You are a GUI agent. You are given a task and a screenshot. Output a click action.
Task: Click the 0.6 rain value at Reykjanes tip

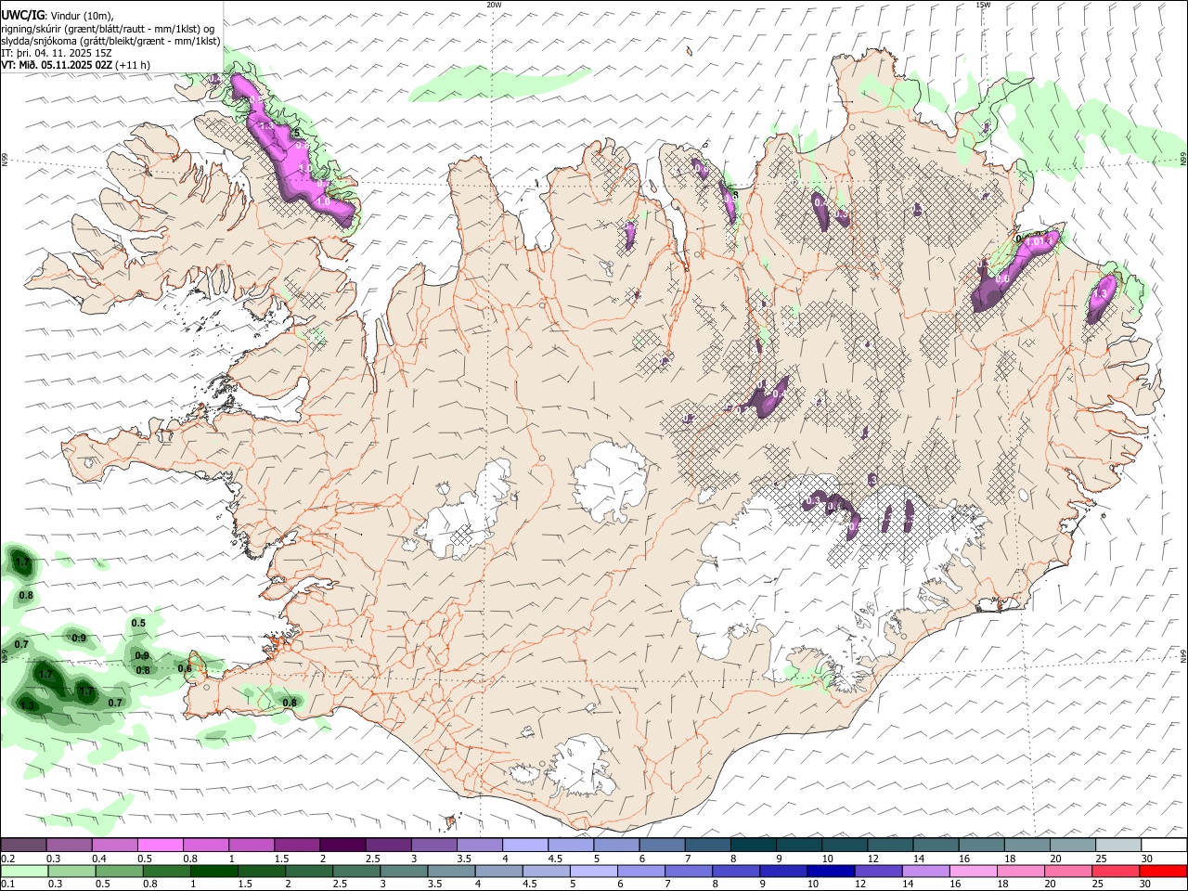pyautogui.click(x=185, y=668)
